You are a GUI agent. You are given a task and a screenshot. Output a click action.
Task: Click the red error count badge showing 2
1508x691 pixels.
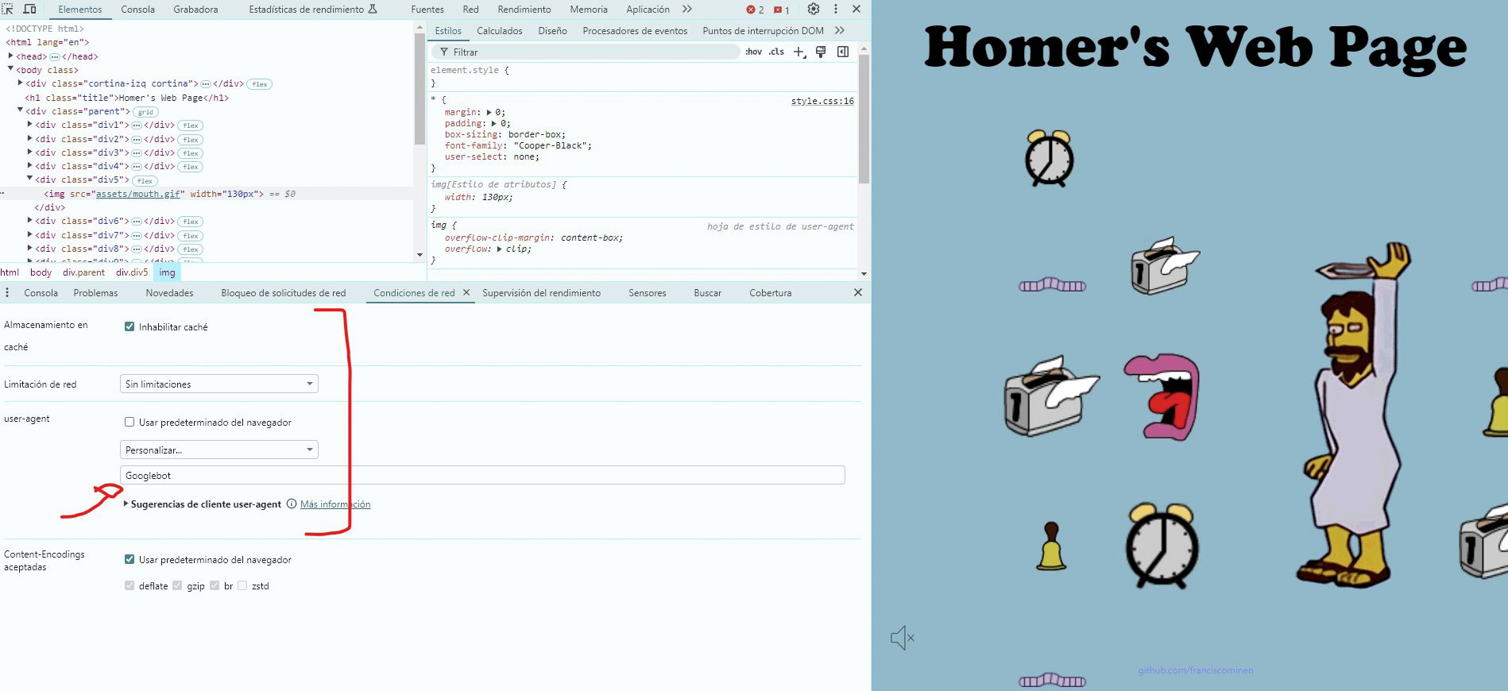tap(755, 10)
